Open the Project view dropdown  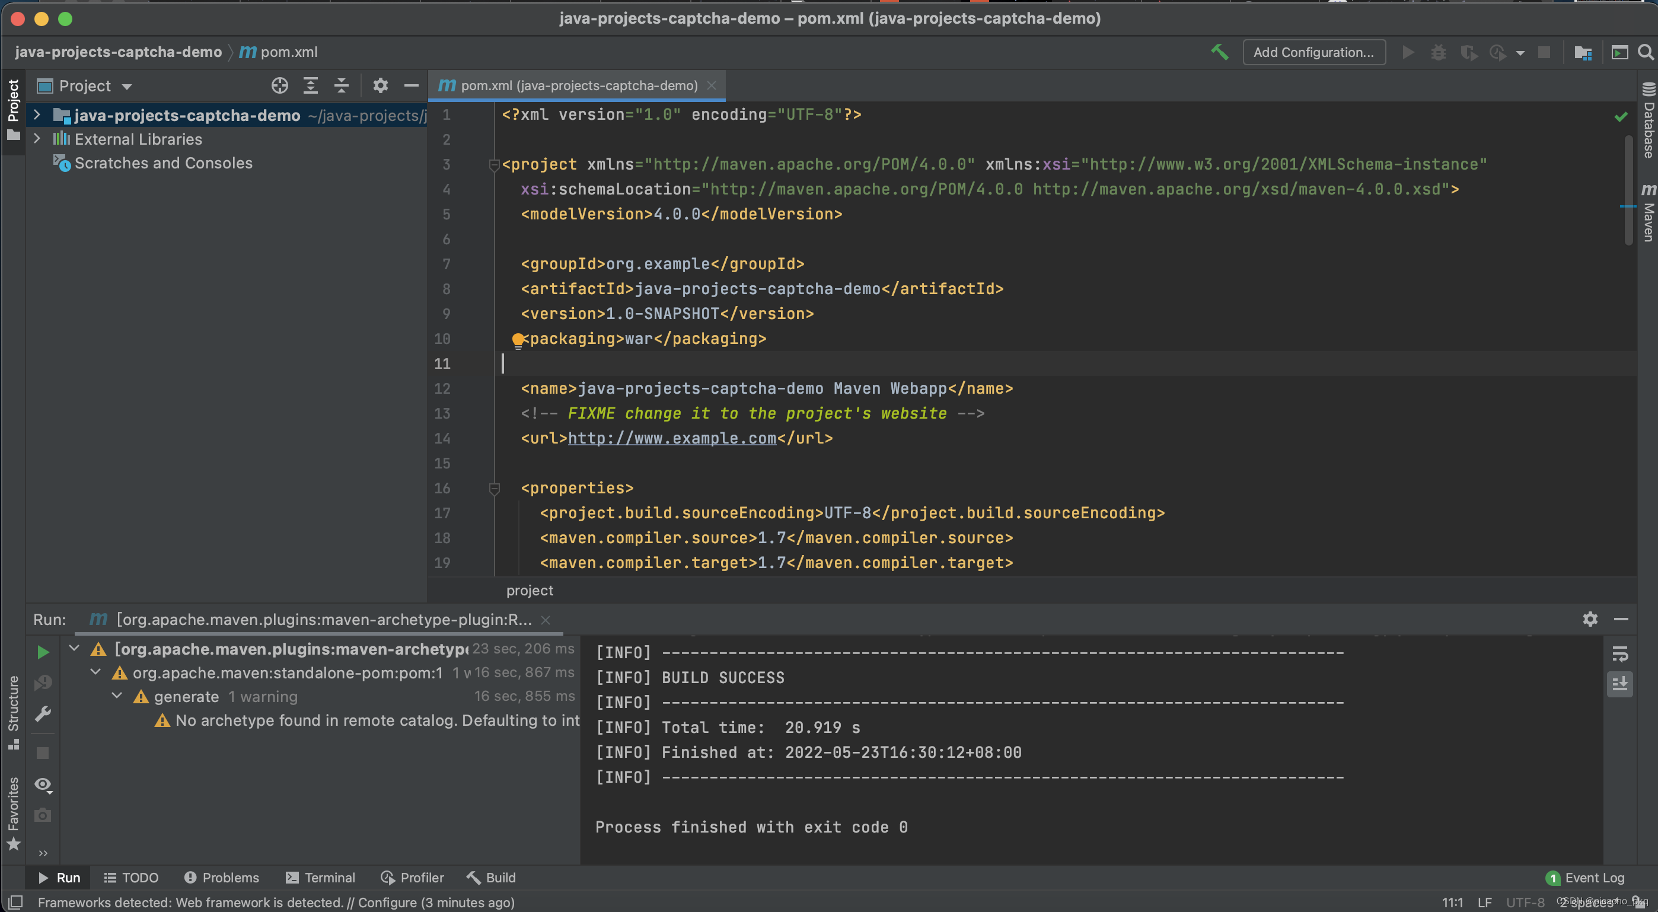tap(127, 86)
